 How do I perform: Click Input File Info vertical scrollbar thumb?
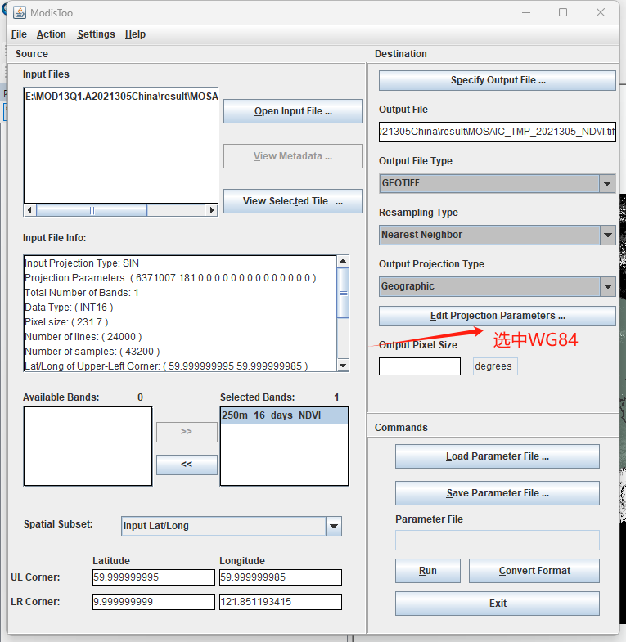click(x=343, y=293)
